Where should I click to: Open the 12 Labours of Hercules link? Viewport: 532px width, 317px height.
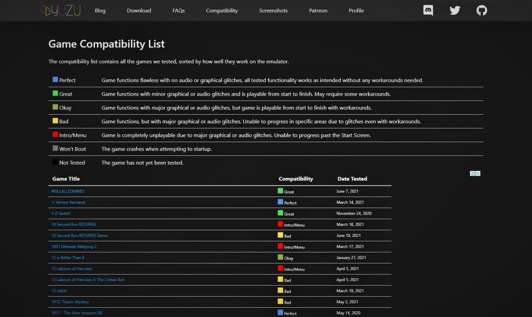[x=72, y=269]
